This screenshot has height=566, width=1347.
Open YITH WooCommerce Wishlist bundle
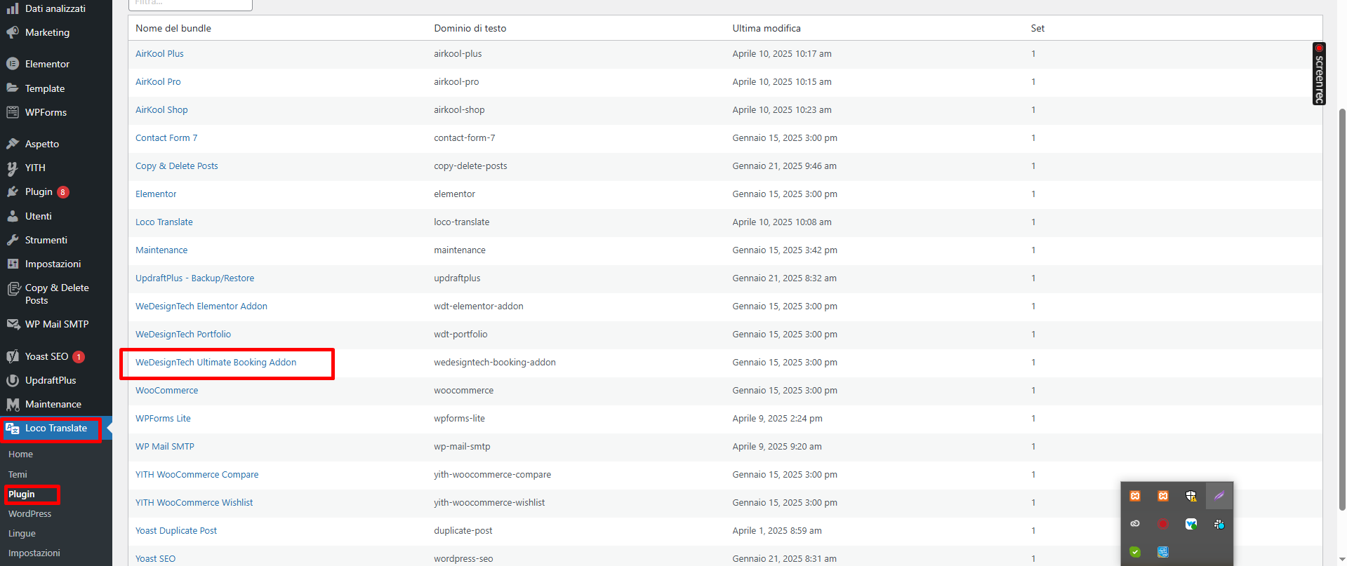coord(194,503)
